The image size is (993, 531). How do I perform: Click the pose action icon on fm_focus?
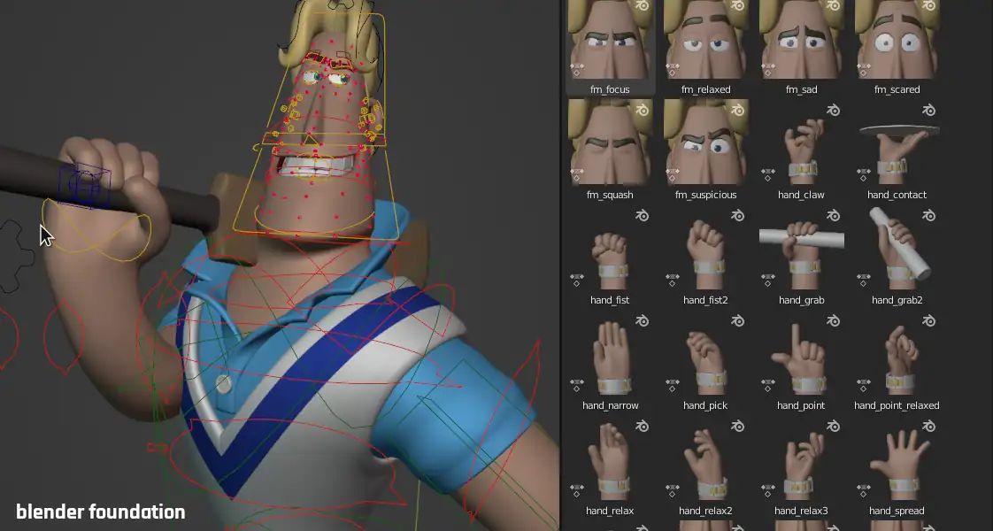point(576,68)
